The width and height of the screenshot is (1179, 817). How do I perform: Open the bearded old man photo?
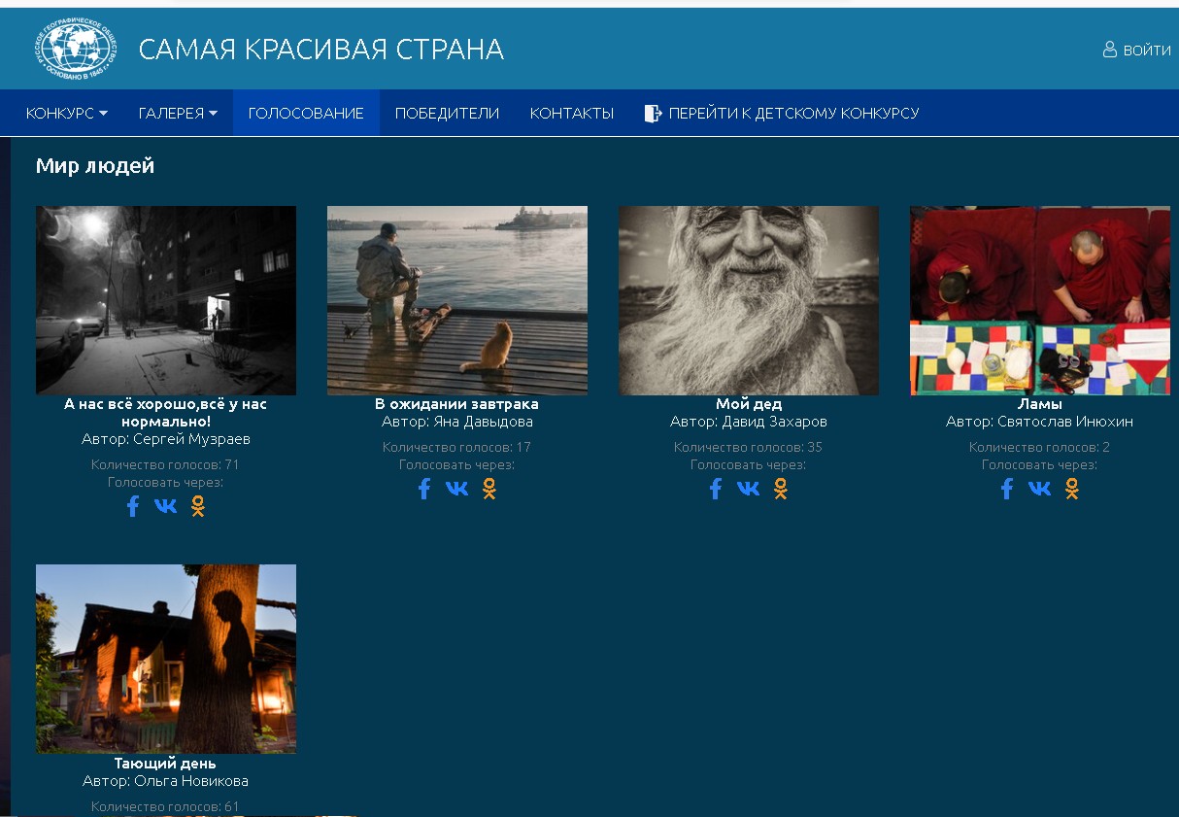749,300
